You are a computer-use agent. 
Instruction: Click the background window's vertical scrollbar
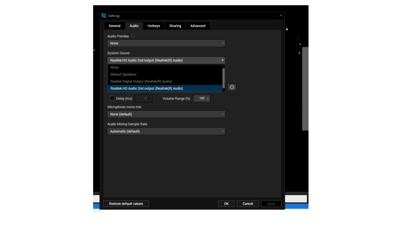click(x=305, y=88)
